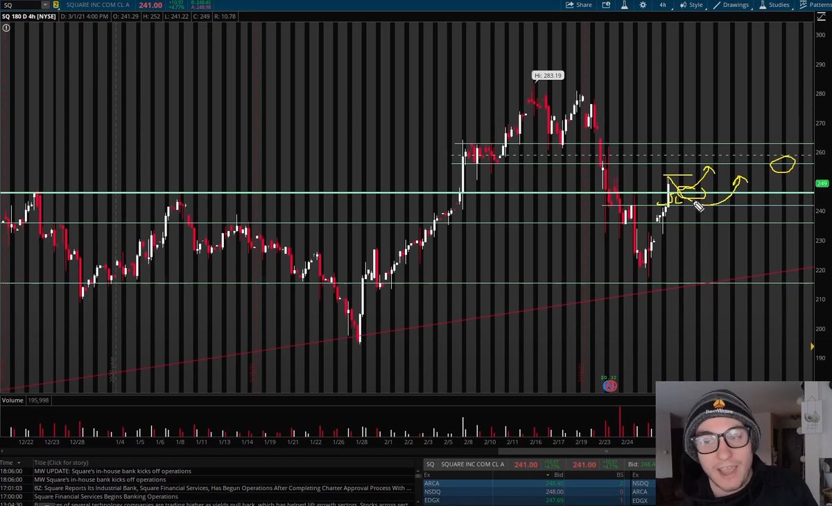Click the NSDQ bid row showing 248.00

[x=527, y=491]
